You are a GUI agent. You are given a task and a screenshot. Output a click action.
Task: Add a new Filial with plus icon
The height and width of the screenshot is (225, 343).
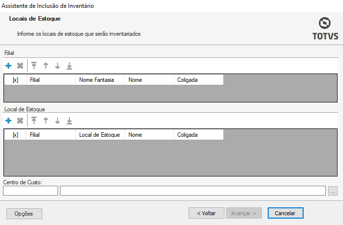click(x=8, y=66)
